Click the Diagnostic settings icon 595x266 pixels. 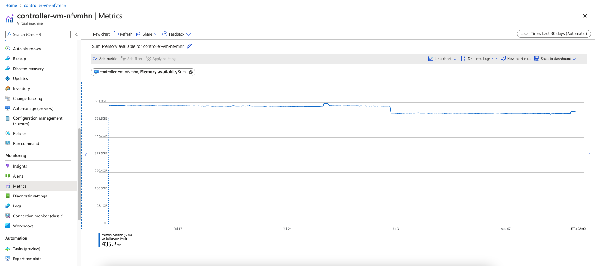click(8, 196)
